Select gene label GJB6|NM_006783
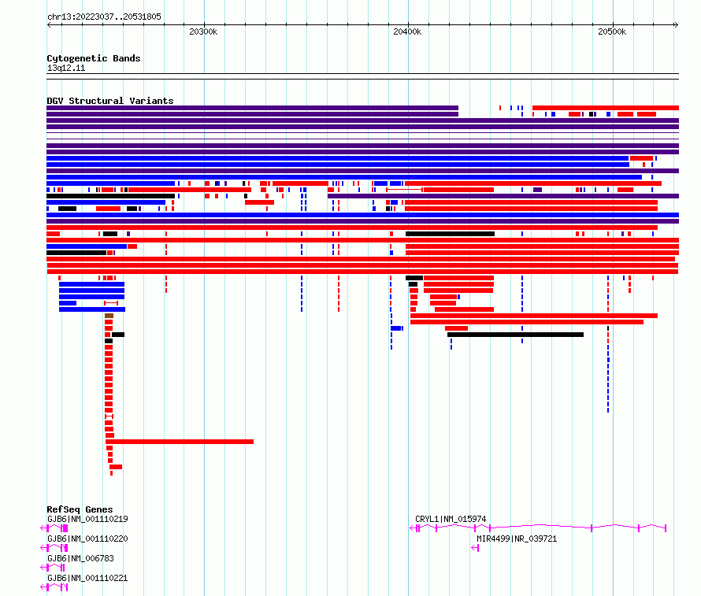701x596 pixels. (80, 558)
